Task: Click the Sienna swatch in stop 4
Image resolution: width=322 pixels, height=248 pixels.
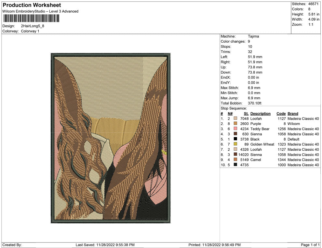Action: click(x=235, y=134)
